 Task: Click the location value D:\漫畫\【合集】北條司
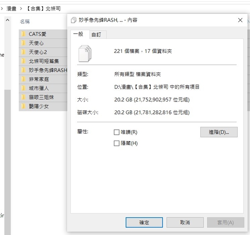pos(157,87)
